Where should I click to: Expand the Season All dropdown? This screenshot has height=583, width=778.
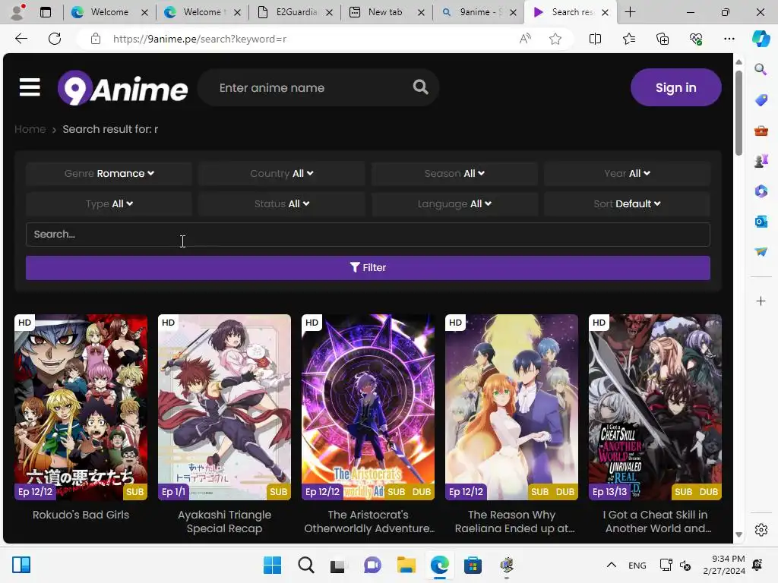click(454, 174)
